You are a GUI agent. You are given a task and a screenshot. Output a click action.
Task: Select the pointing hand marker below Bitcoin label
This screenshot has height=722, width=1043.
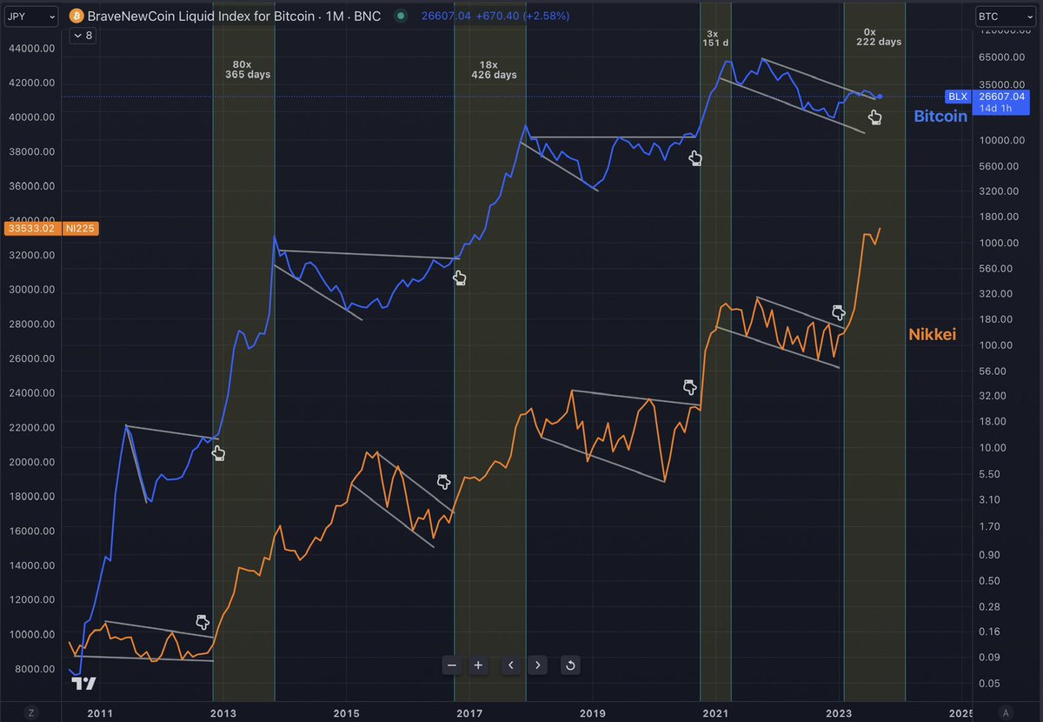click(x=875, y=117)
